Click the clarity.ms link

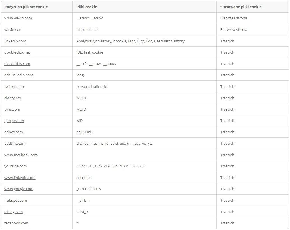pyautogui.click(x=13, y=98)
